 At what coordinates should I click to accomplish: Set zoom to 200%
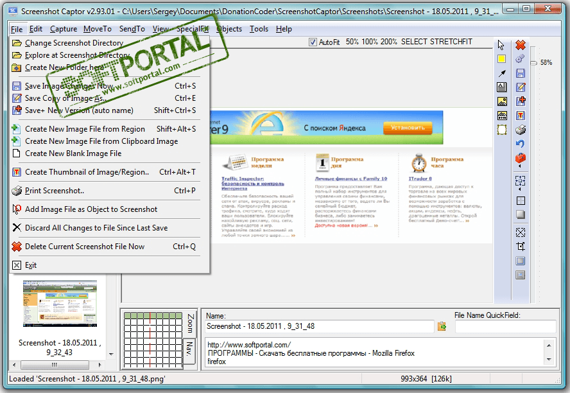point(389,42)
